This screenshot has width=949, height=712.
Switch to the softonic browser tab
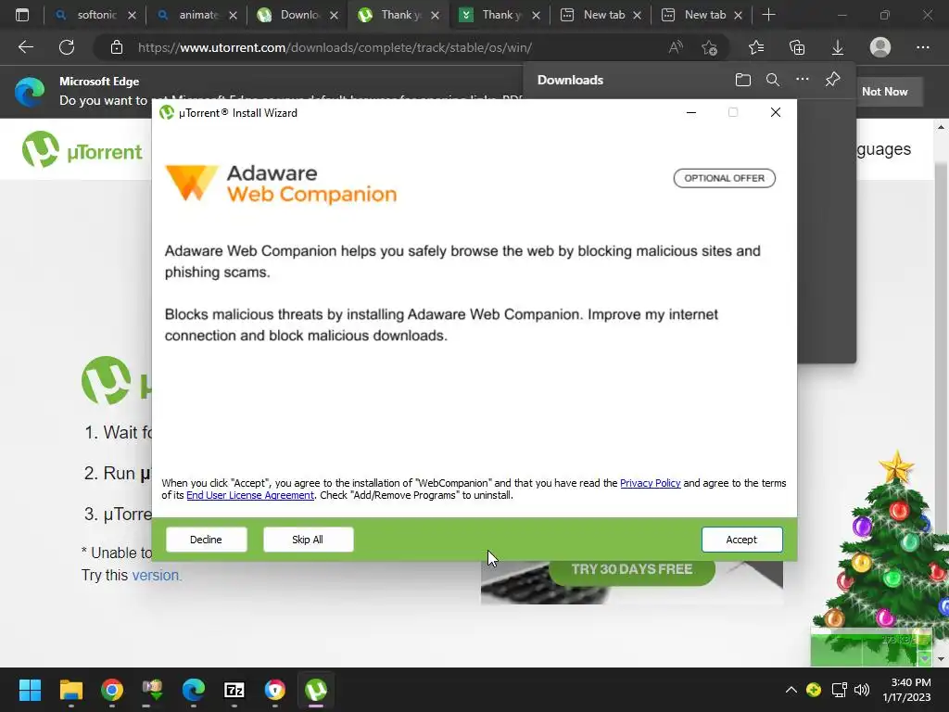tap(96, 15)
